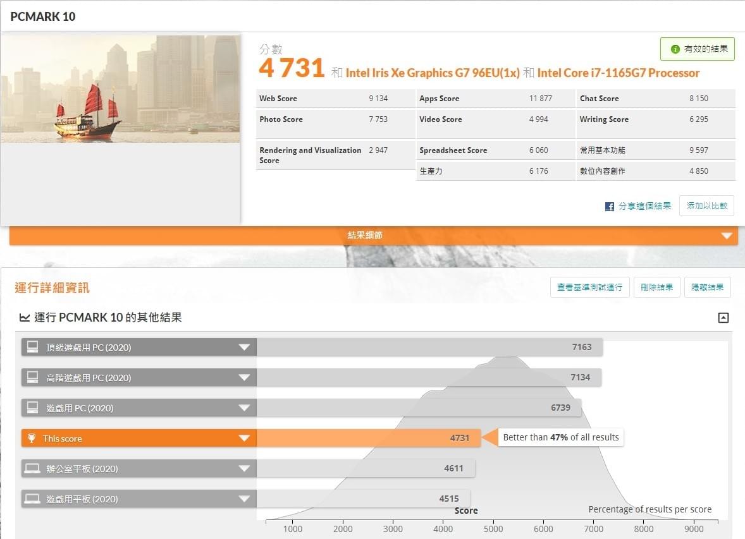Click the trophy icon in This score row
745x539 pixels.
coord(32,438)
